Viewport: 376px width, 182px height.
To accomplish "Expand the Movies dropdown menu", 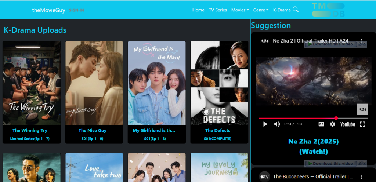I will point(240,10).
